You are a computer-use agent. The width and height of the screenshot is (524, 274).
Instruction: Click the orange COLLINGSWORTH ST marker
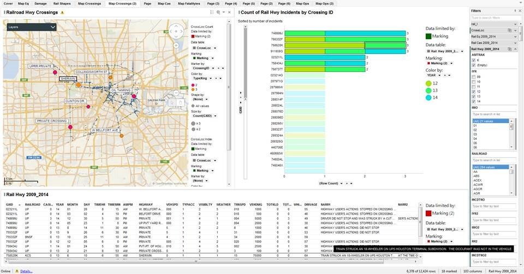(110, 77)
